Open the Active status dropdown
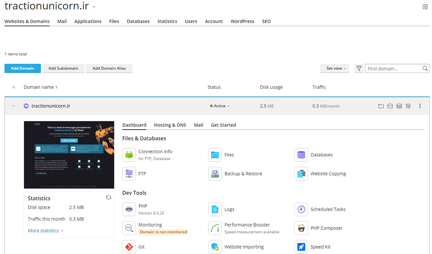The height and width of the screenshot is (254, 432). [x=220, y=106]
